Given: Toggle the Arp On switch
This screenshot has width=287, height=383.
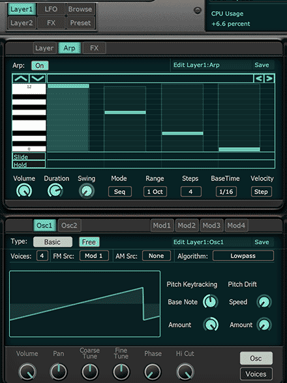Looking at the screenshot, I should (40, 65).
